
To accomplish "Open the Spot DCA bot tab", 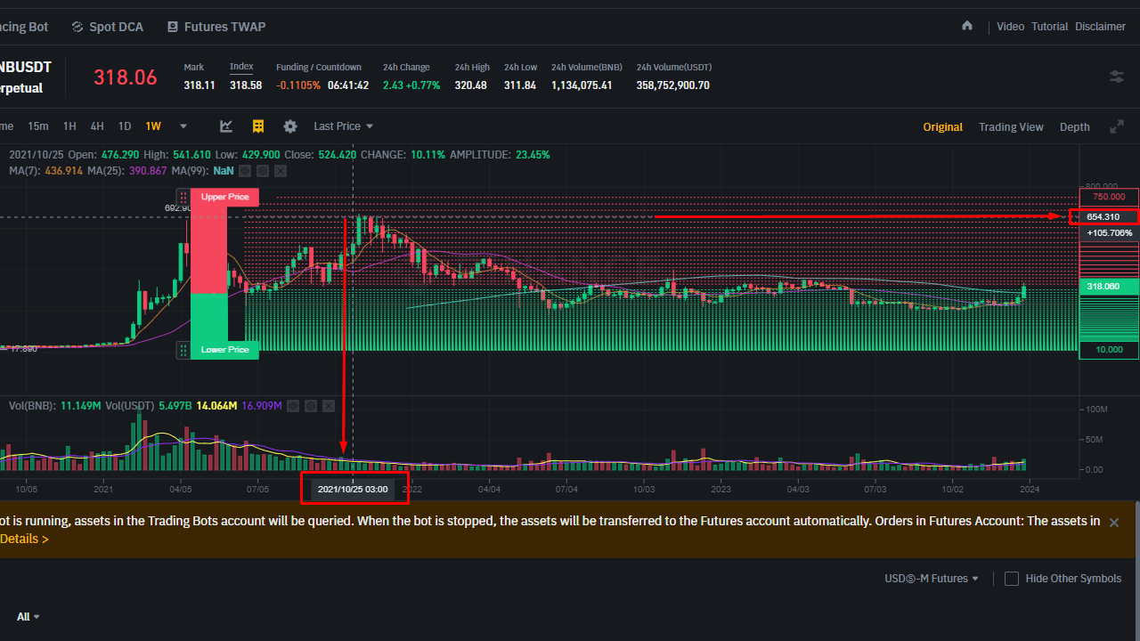I will tap(106, 27).
